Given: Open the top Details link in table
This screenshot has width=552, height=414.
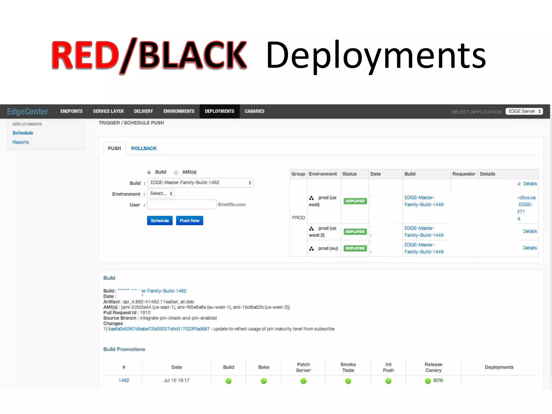Looking at the screenshot, I should pyautogui.click(x=530, y=184).
